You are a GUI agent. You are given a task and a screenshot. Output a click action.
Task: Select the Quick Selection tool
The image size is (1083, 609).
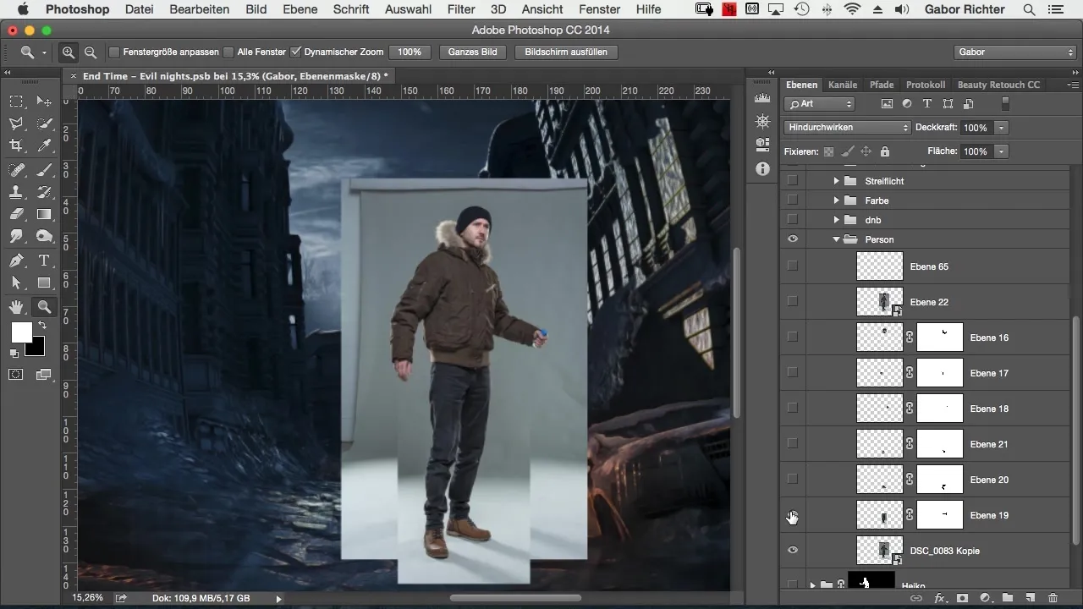[x=45, y=124]
